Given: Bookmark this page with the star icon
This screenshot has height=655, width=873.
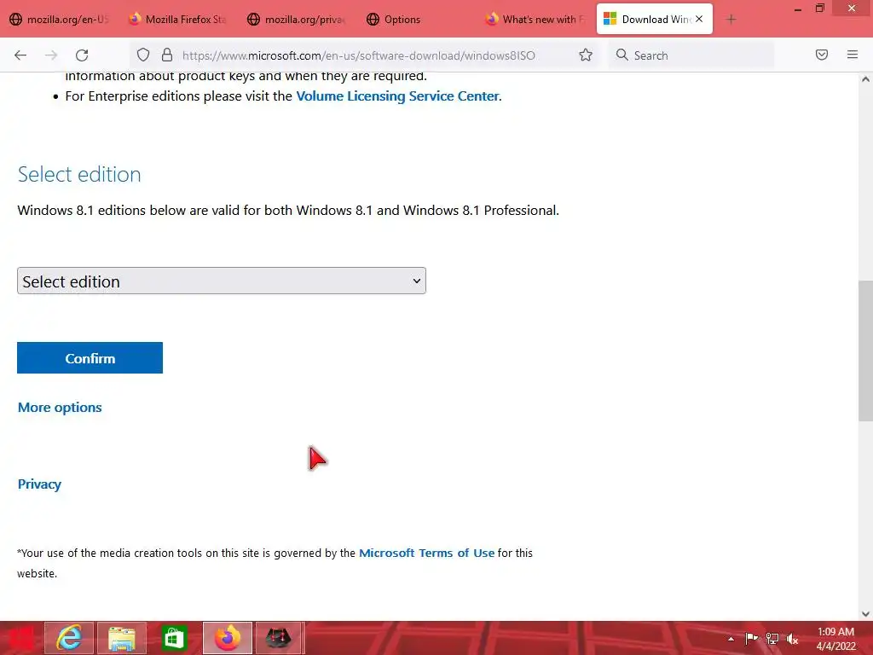Looking at the screenshot, I should (585, 55).
